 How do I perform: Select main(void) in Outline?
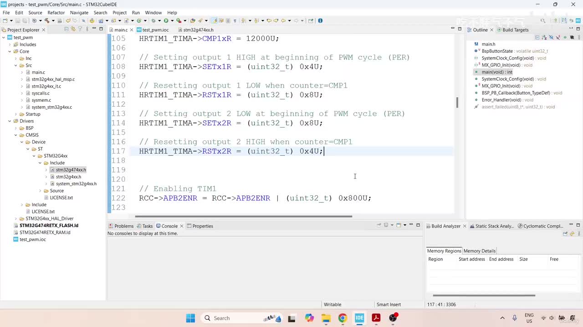tap(497, 72)
